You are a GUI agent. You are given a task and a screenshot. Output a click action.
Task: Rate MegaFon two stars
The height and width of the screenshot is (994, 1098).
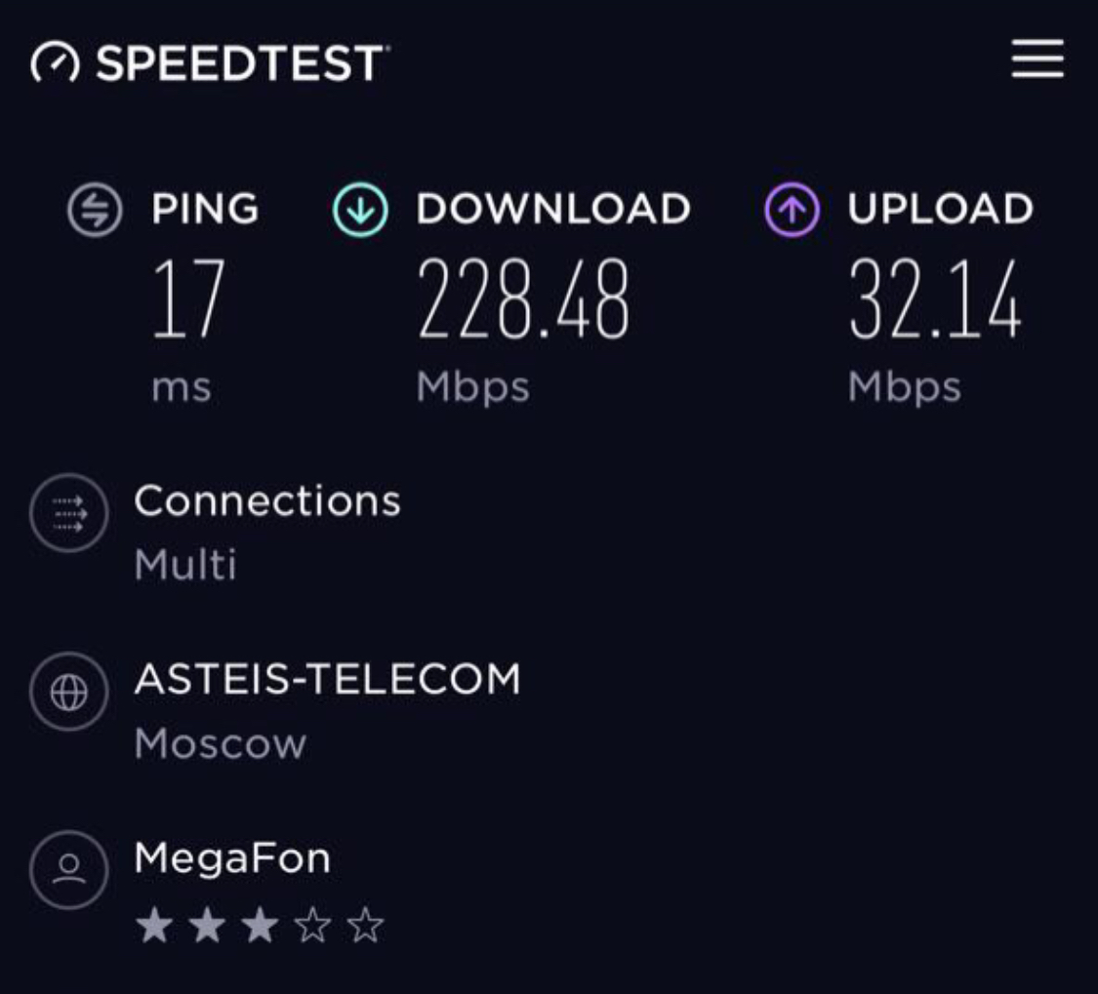[207, 926]
